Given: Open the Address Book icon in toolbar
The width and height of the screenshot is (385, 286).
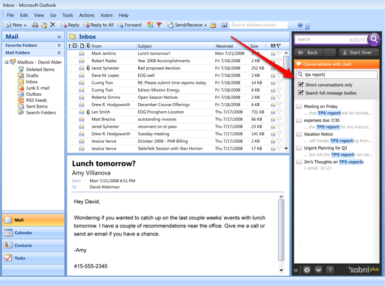Looking at the screenshot, I should (224, 25).
